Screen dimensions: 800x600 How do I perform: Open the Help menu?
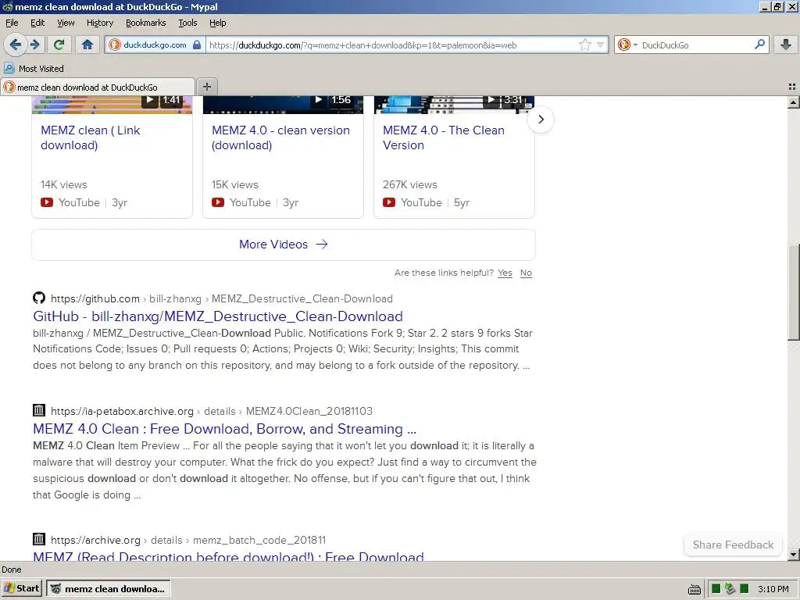pyautogui.click(x=217, y=23)
